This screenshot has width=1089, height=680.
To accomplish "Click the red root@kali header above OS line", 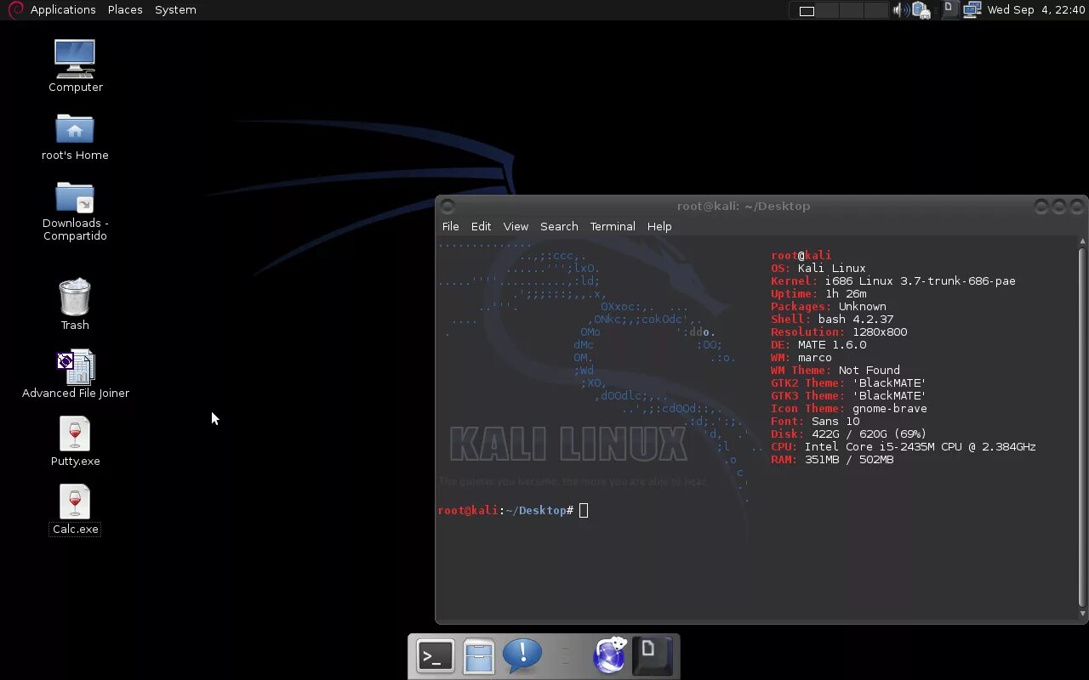I will 801,255.
